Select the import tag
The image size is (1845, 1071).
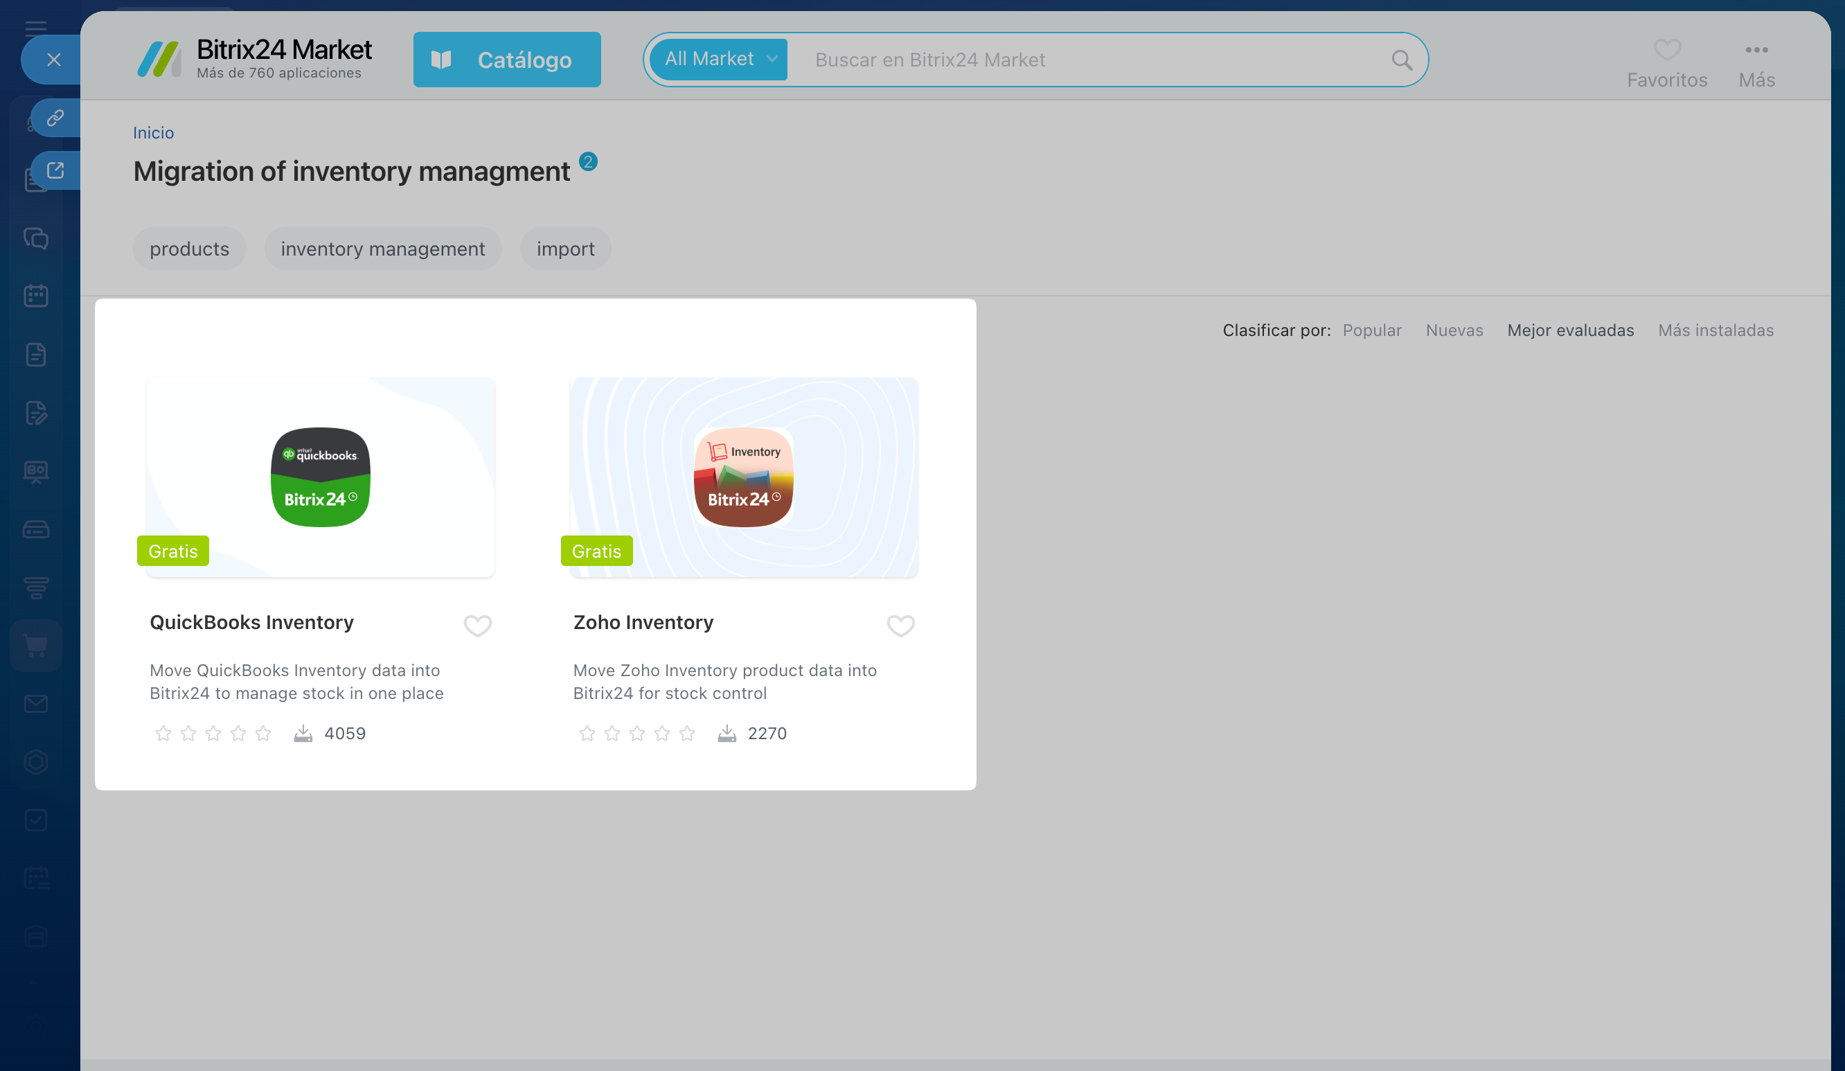tap(565, 248)
